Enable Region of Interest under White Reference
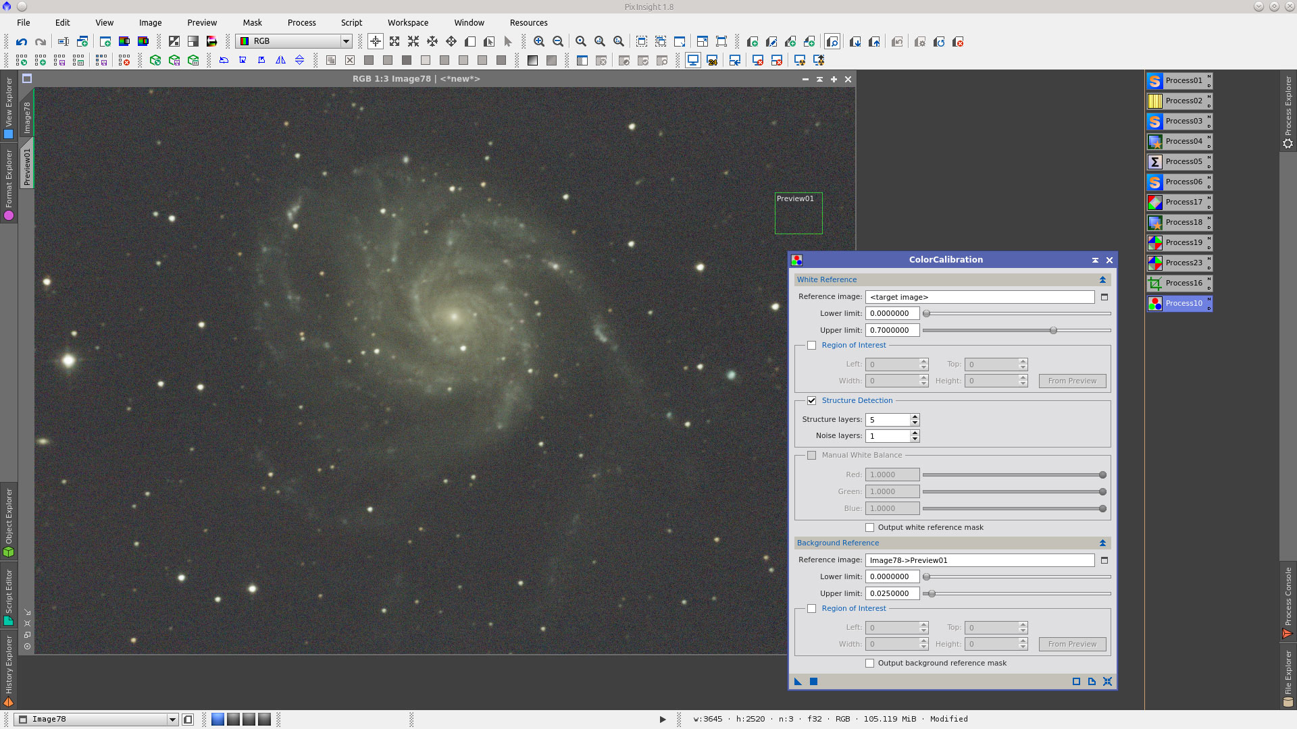 [812, 345]
